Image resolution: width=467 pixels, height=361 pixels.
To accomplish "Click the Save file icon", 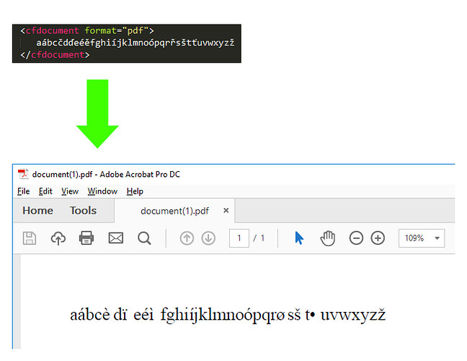I will click(30, 238).
